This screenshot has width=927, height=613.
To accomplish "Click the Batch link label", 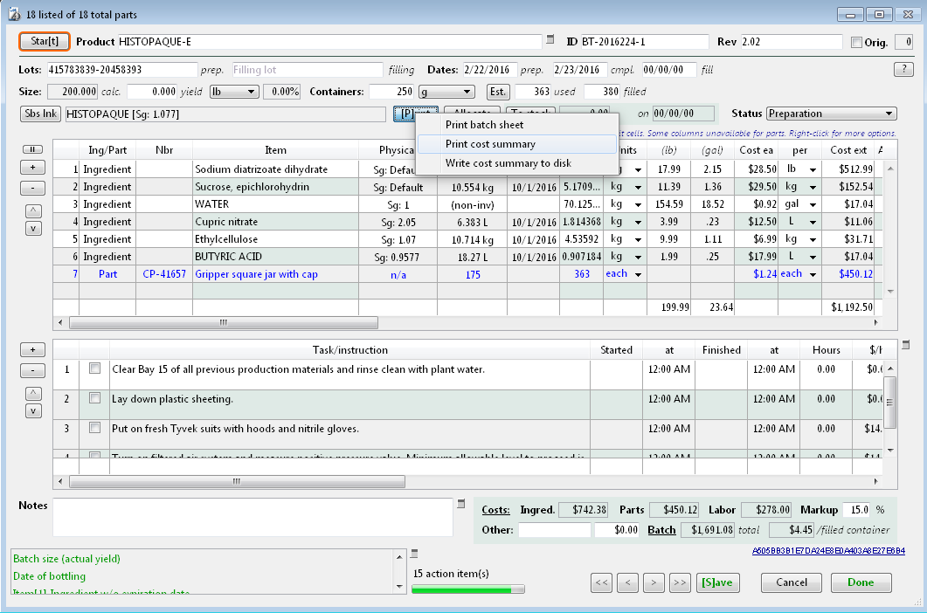I will tap(661, 530).
